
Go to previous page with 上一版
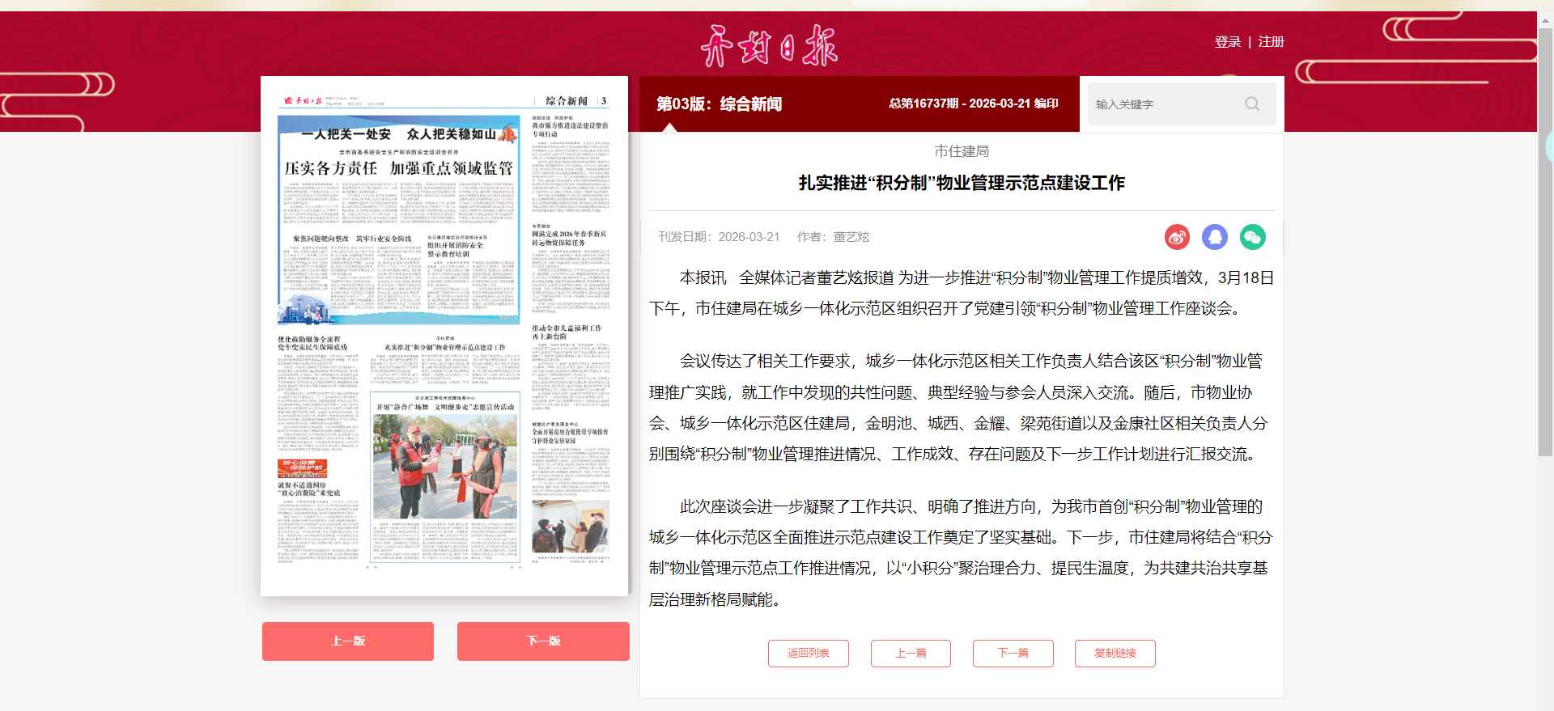[348, 641]
